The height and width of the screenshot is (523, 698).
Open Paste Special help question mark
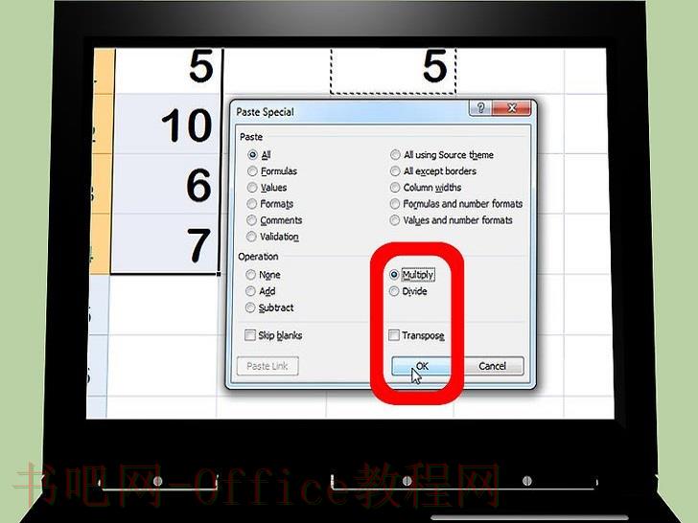(x=480, y=108)
